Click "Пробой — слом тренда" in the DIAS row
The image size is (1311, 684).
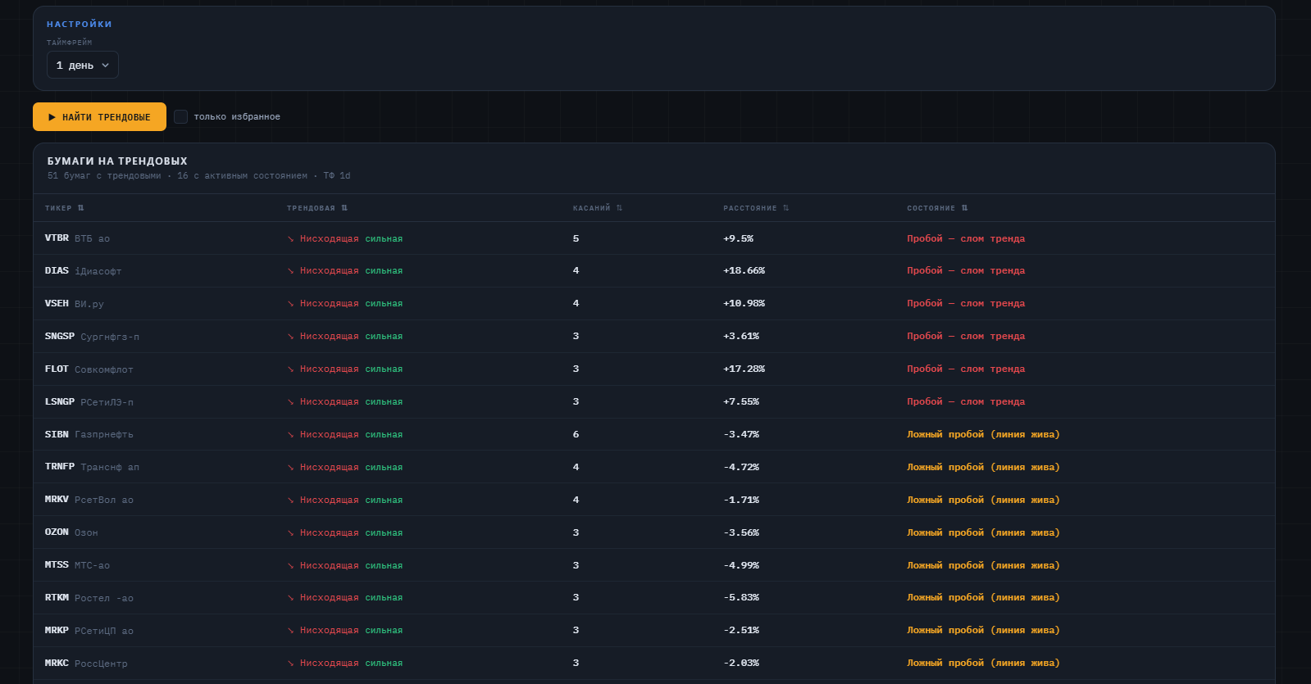pos(966,270)
